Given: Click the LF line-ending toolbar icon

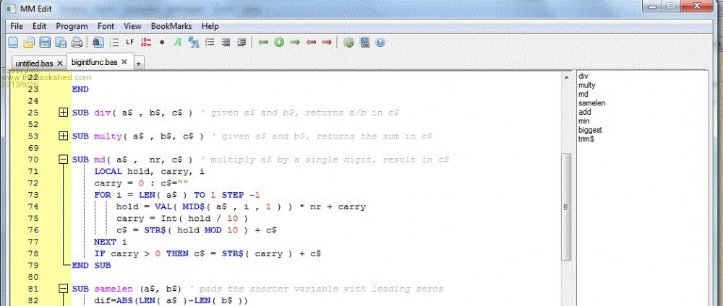Looking at the screenshot, I should point(130,43).
